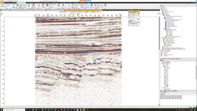Open the yellow File tab
The width and height of the screenshot is (197, 111).
(2, 3)
